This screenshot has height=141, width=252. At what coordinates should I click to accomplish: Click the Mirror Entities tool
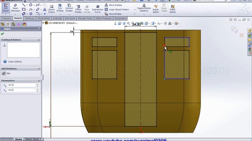pos(113,5)
